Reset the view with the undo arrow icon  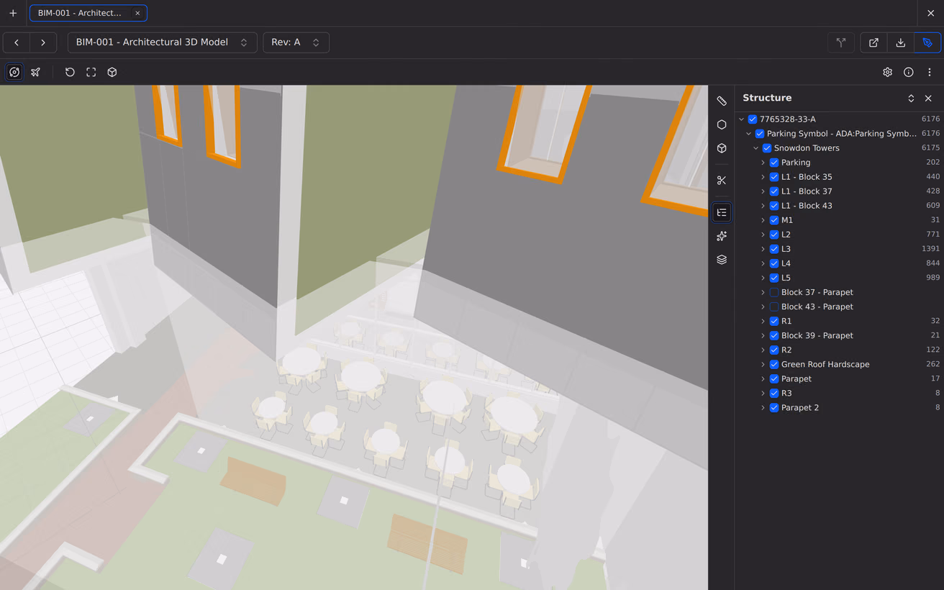point(70,72)
